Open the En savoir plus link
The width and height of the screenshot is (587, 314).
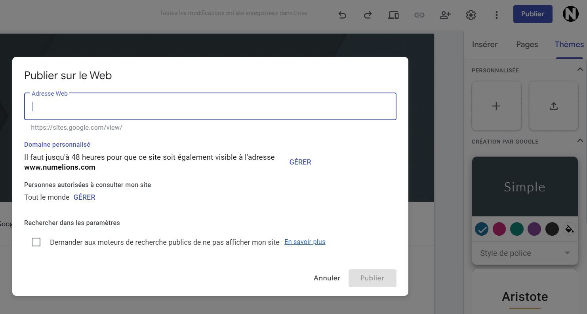coord(305,242)
